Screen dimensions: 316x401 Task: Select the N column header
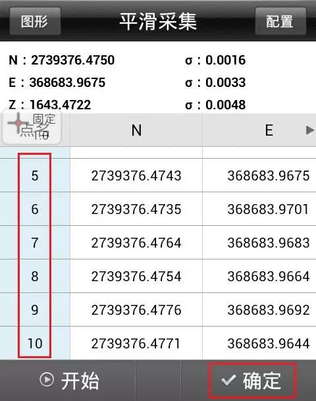click(136, 130)
